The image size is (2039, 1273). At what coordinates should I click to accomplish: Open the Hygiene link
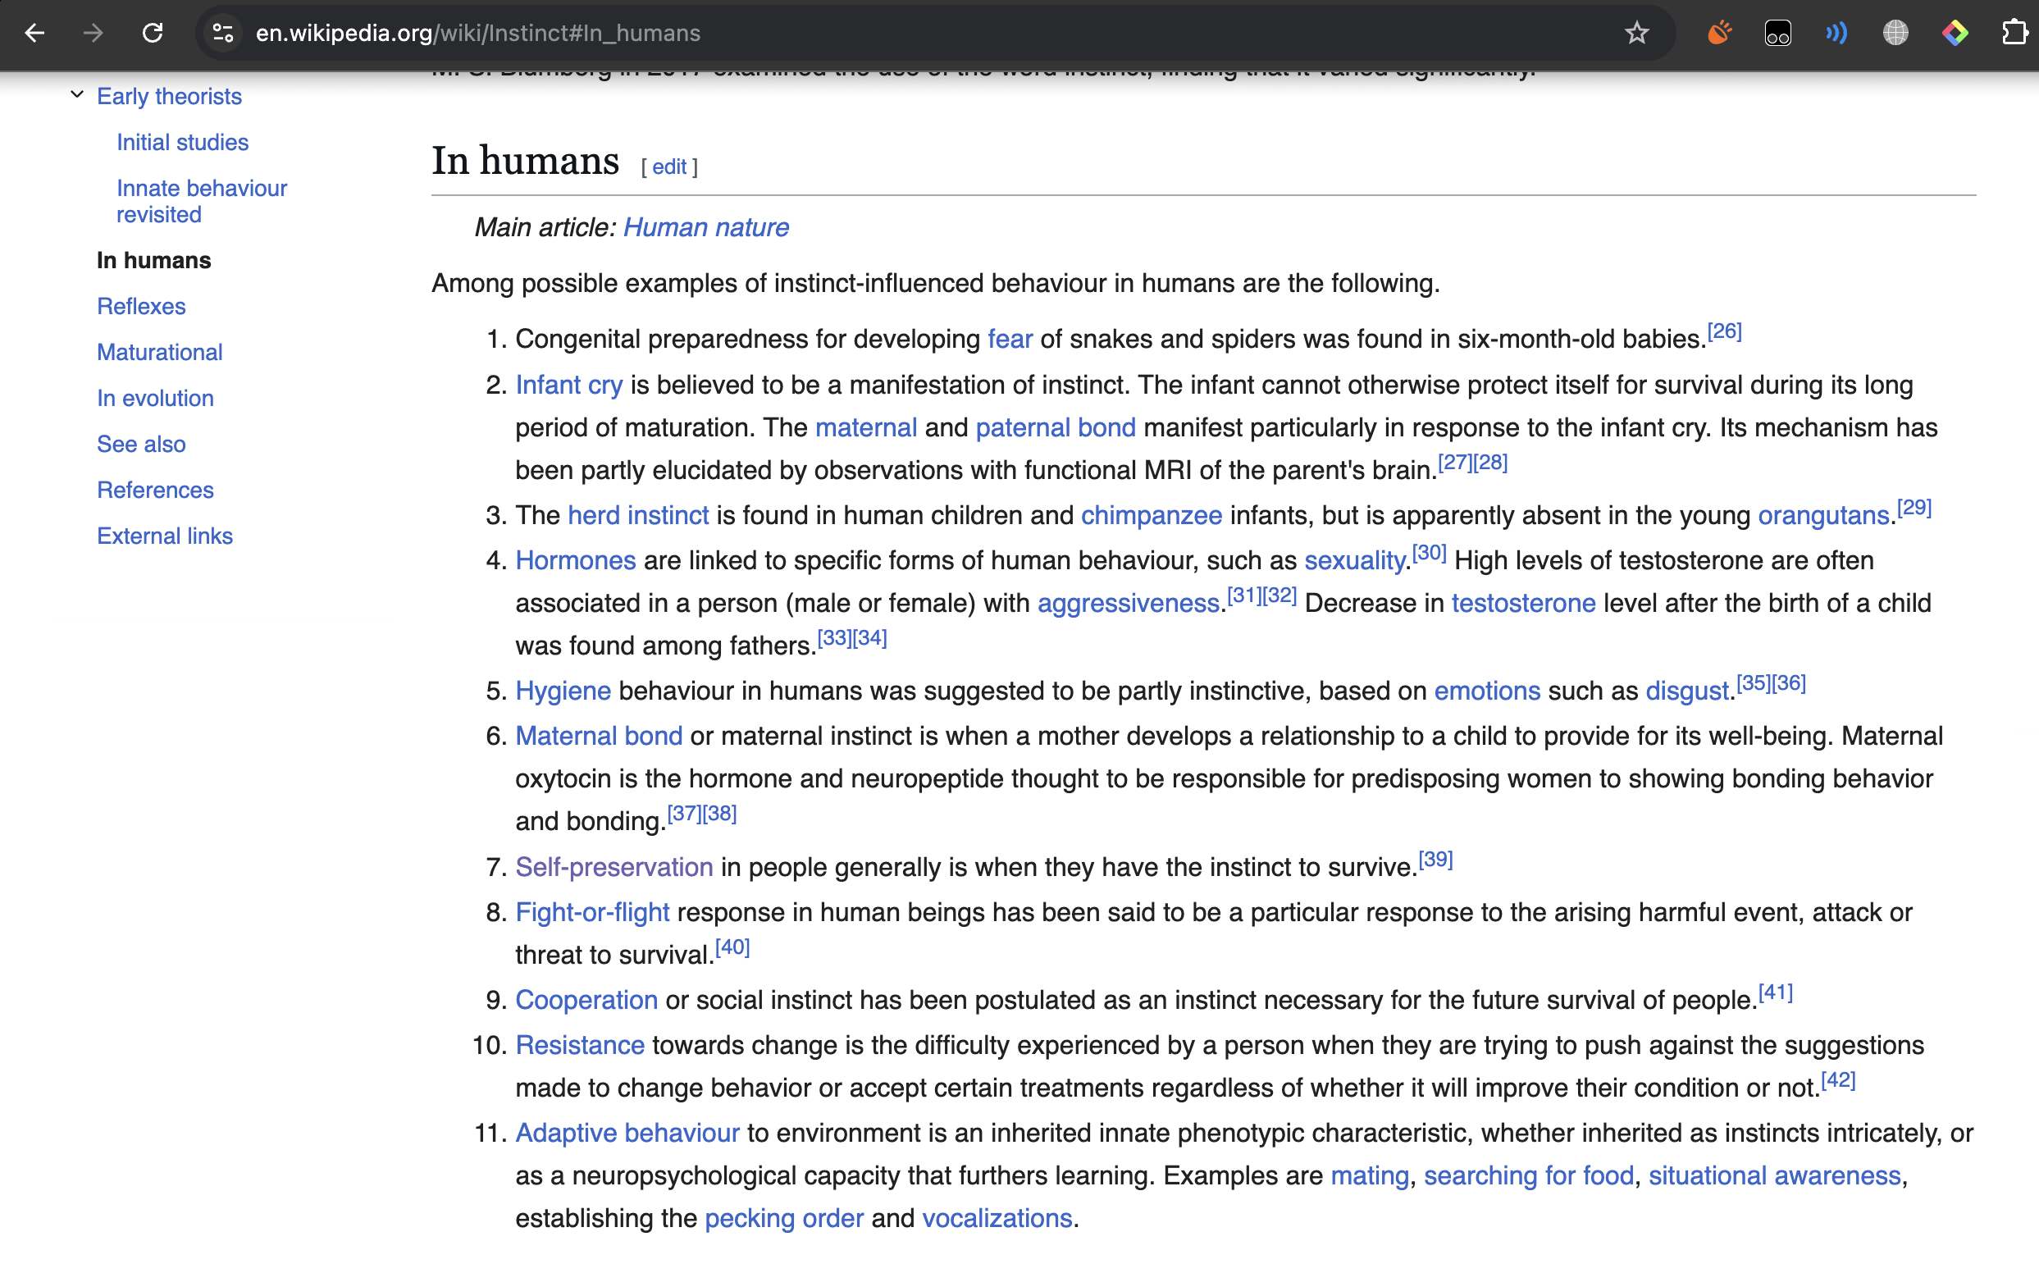pos(563,691)
